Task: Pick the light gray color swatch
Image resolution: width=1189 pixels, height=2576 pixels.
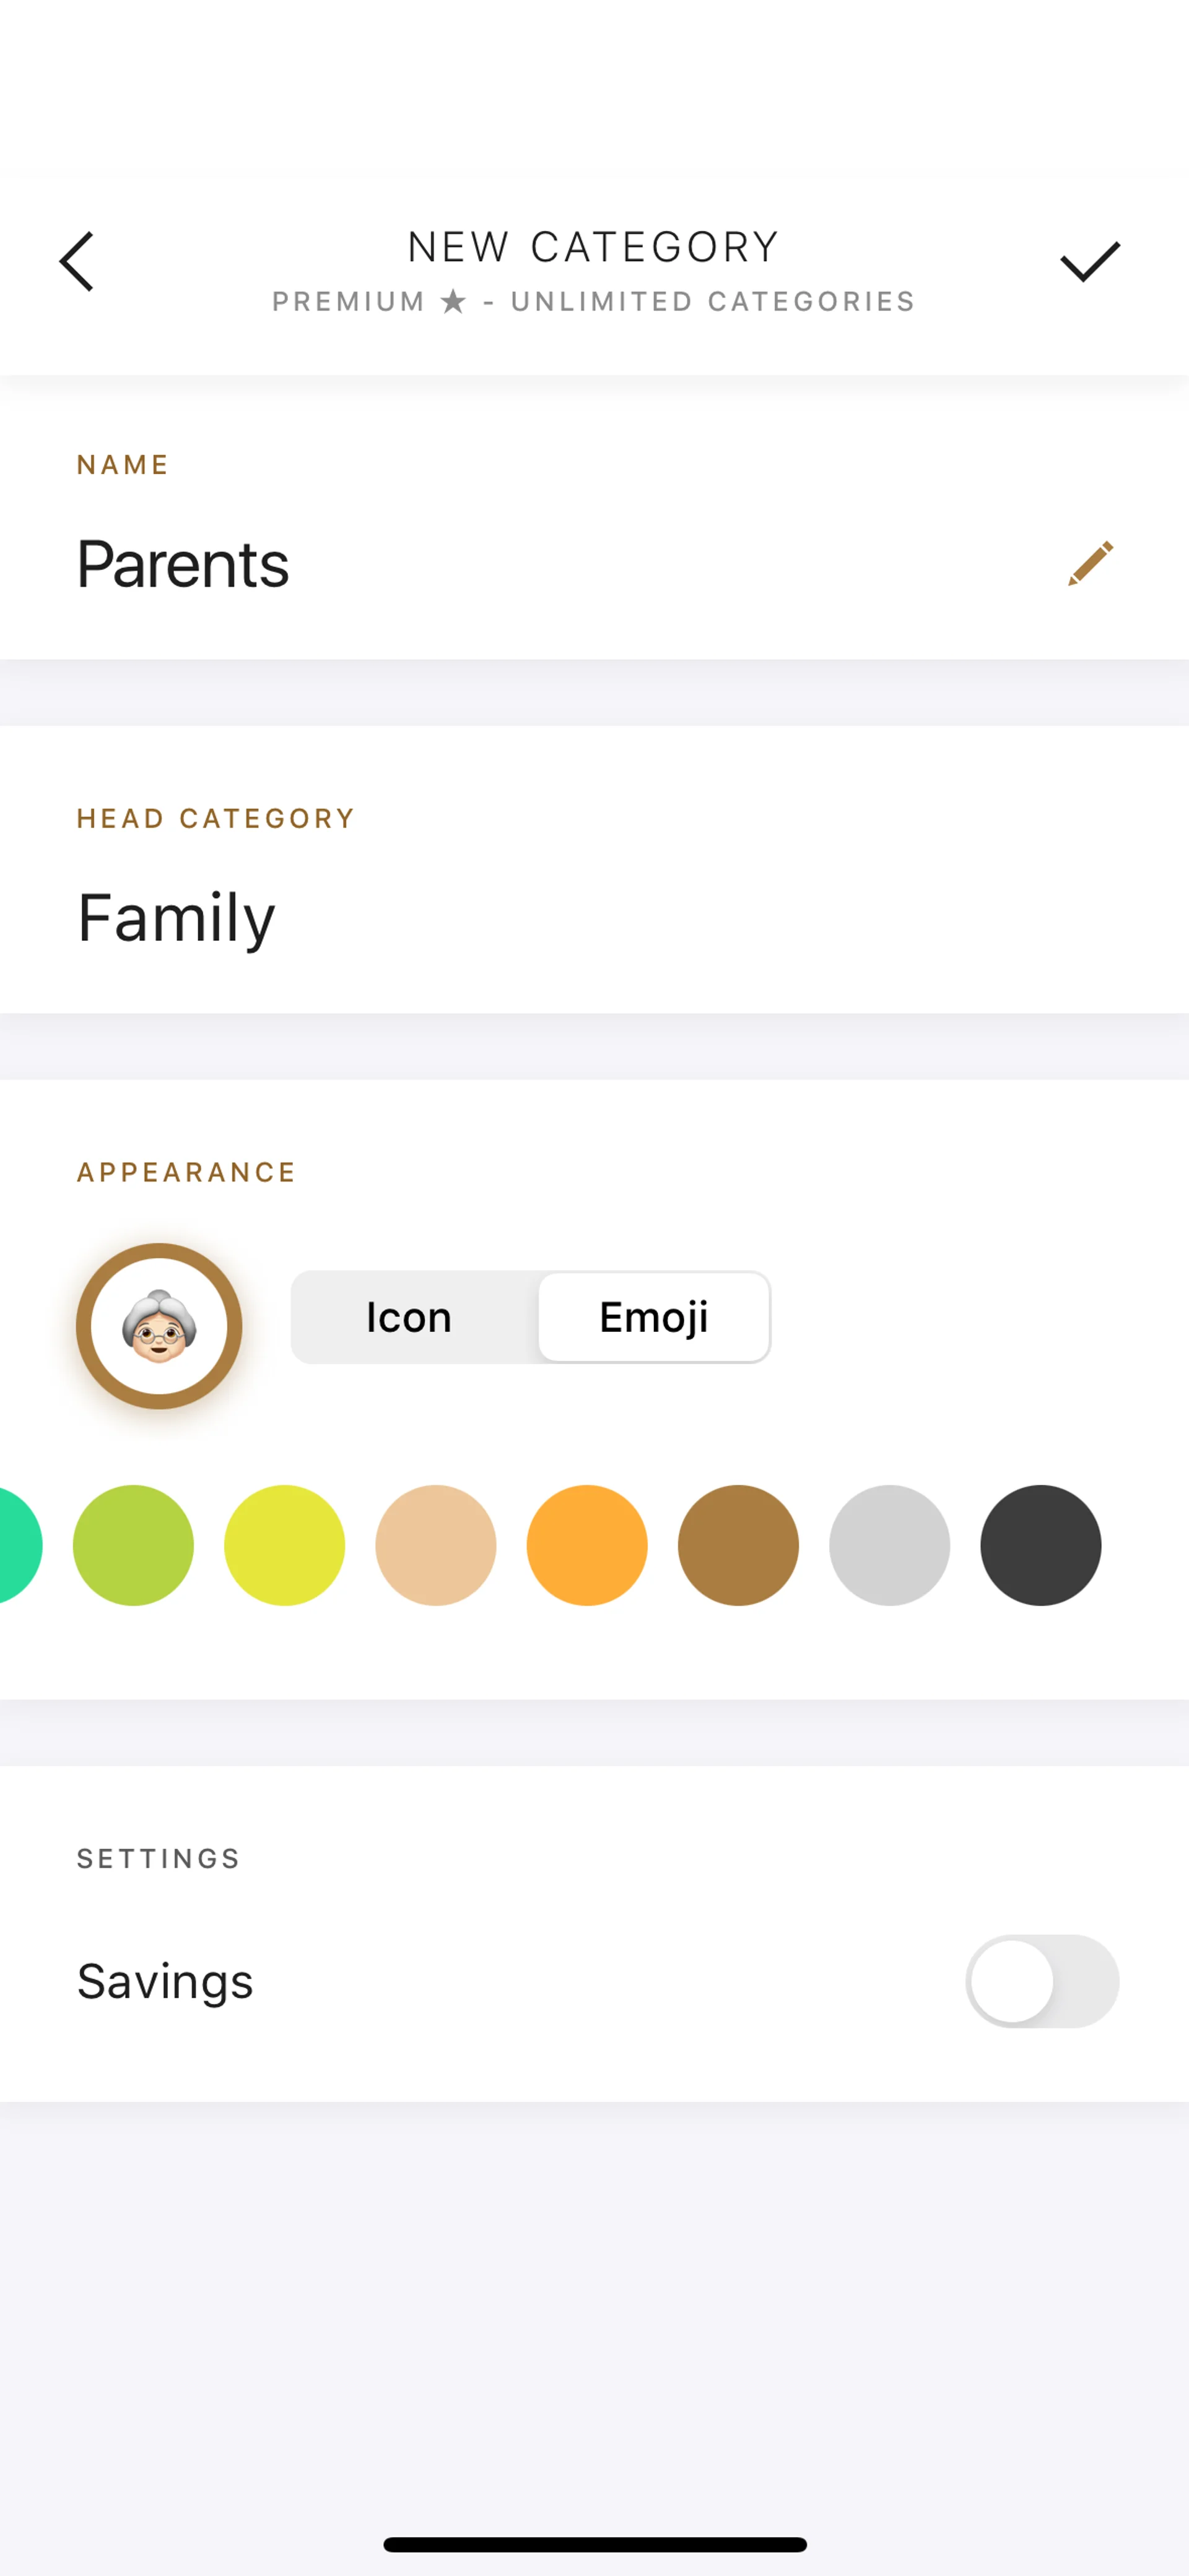Action: [889, 1545]
